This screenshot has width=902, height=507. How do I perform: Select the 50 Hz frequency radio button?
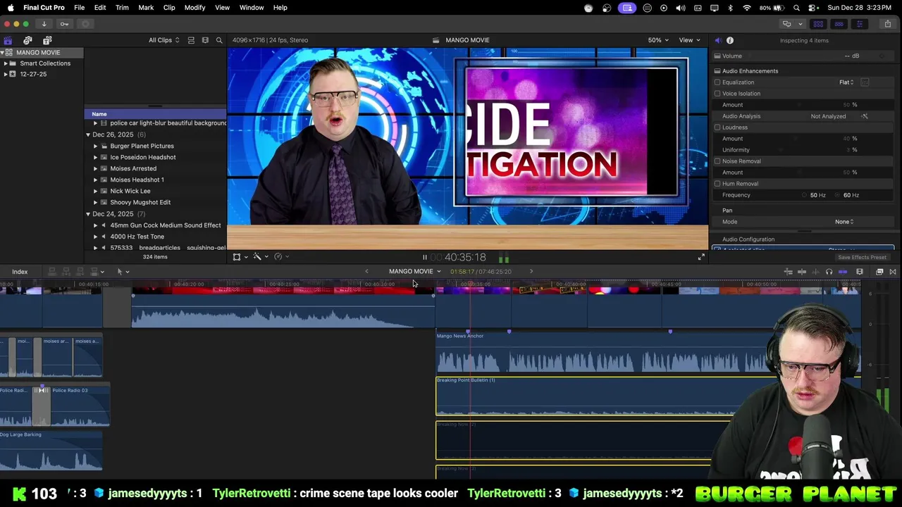click(x=804, y=195)
